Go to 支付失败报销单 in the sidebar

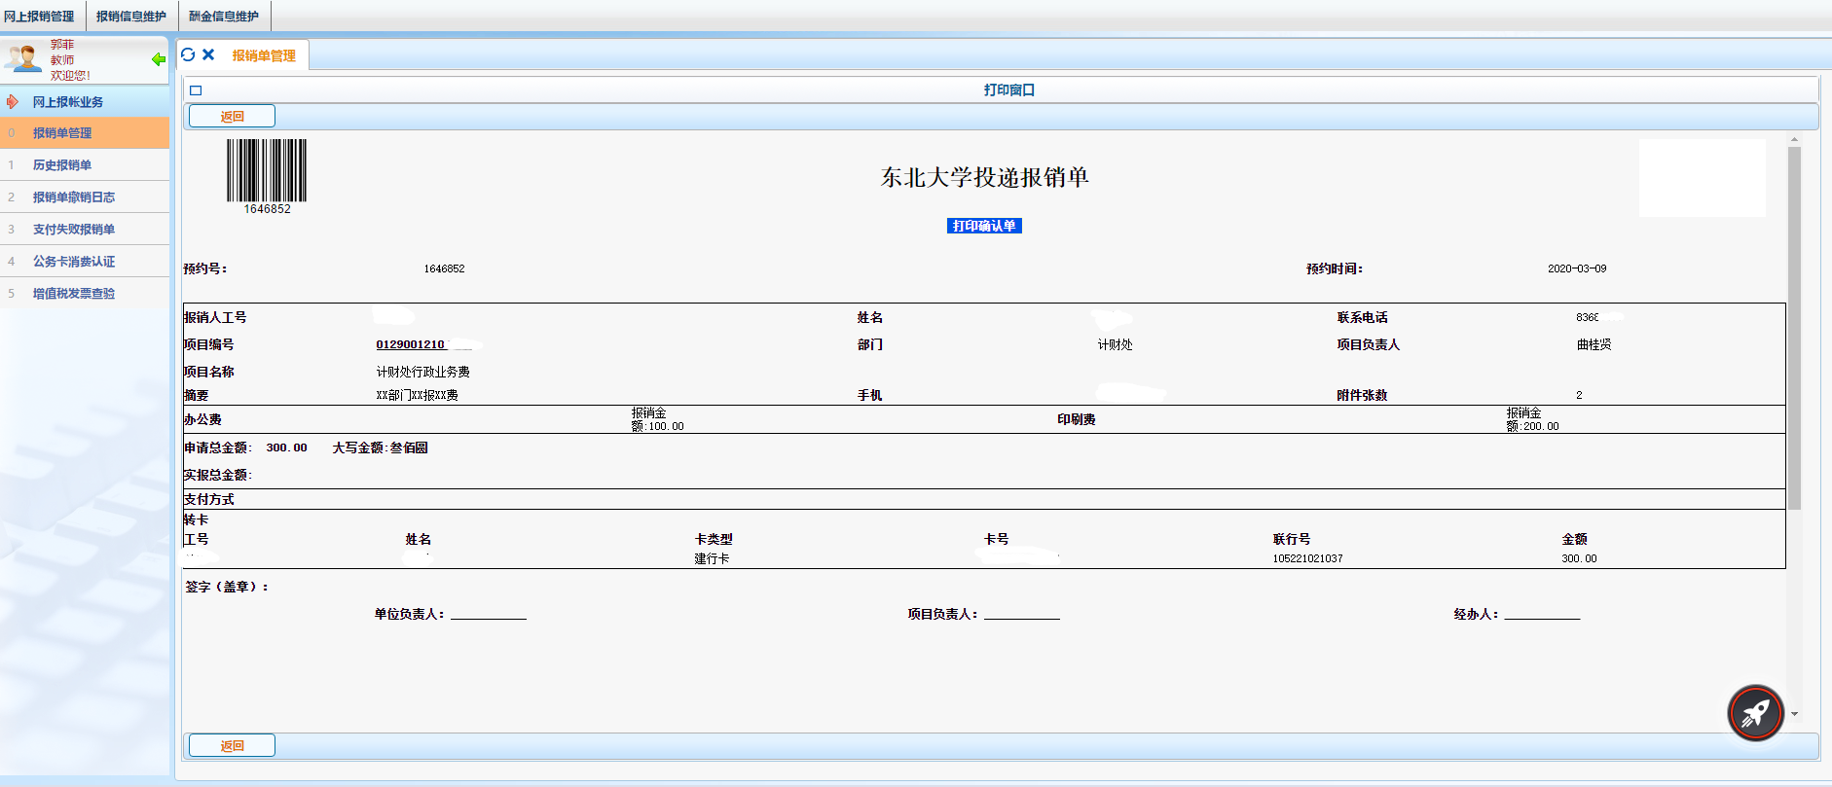coord(74,230)
